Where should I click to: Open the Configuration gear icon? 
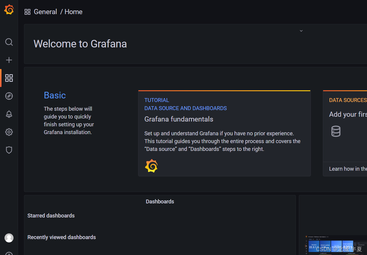click(x=9, y=132)
